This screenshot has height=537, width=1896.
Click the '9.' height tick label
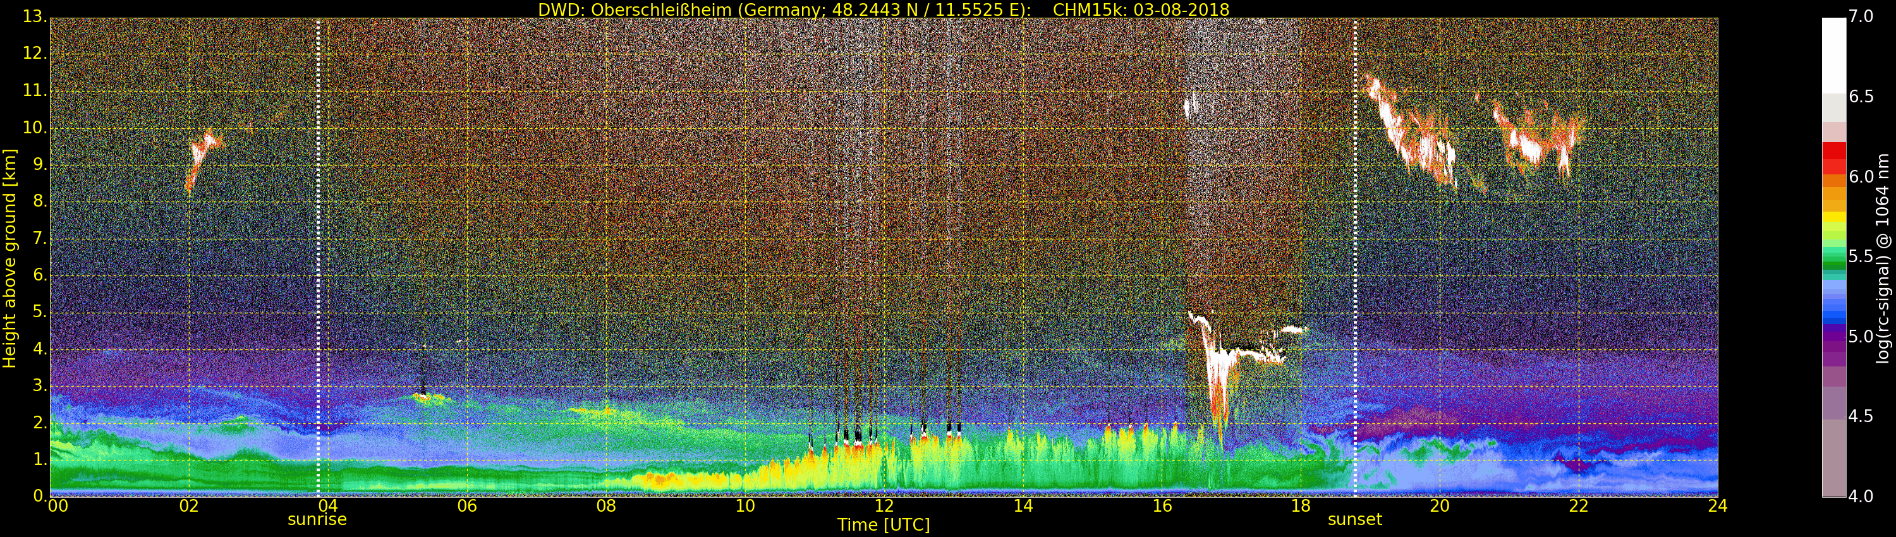pos(40,165)
